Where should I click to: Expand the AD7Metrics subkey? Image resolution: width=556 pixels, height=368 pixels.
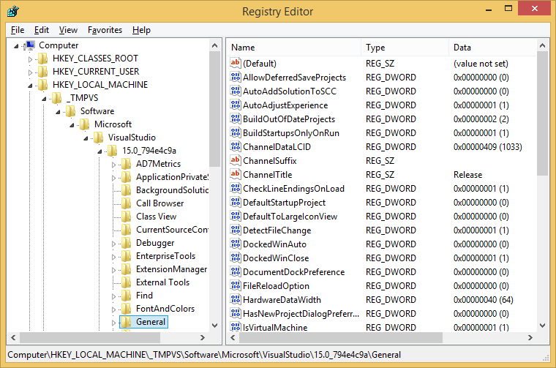point(113,164)
